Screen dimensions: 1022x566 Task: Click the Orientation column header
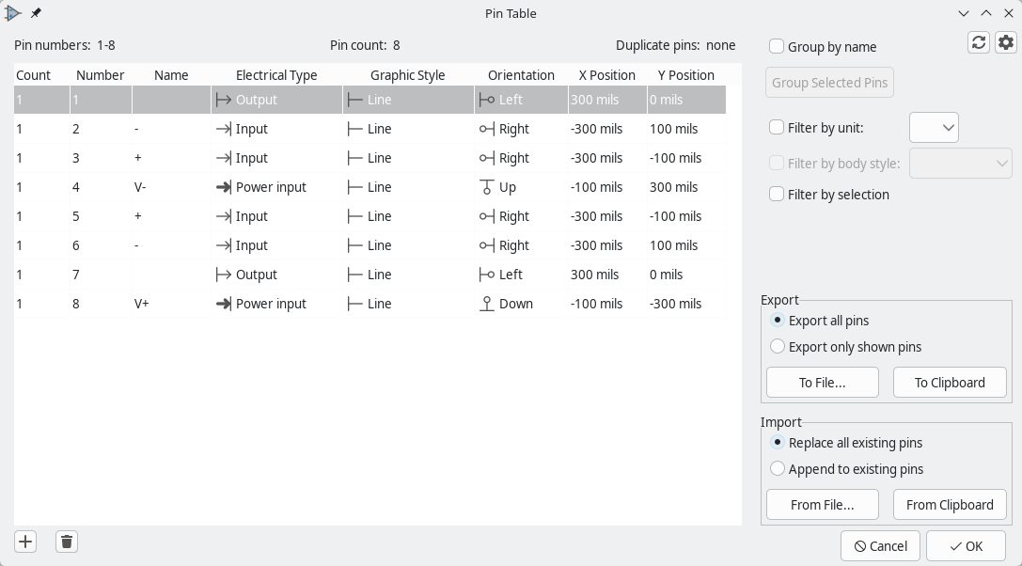521,75
